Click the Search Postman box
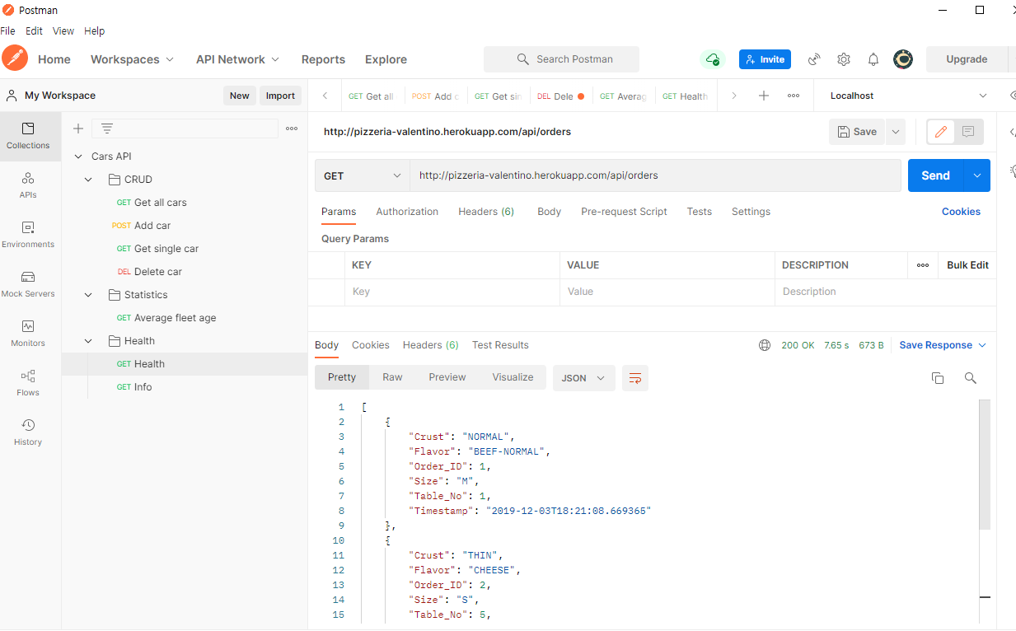 (x=561, y=59)
